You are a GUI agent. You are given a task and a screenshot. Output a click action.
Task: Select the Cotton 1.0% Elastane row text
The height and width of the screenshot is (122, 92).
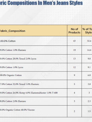click(x=13, y=50)
